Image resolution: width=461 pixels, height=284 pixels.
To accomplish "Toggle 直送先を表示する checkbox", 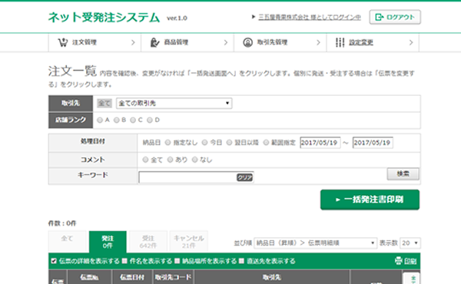I will pos(241,261).
